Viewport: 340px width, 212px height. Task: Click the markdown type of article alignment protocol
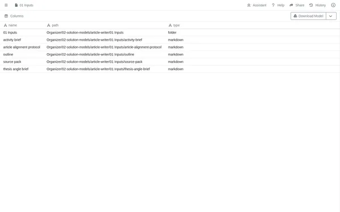coord(176,47)
